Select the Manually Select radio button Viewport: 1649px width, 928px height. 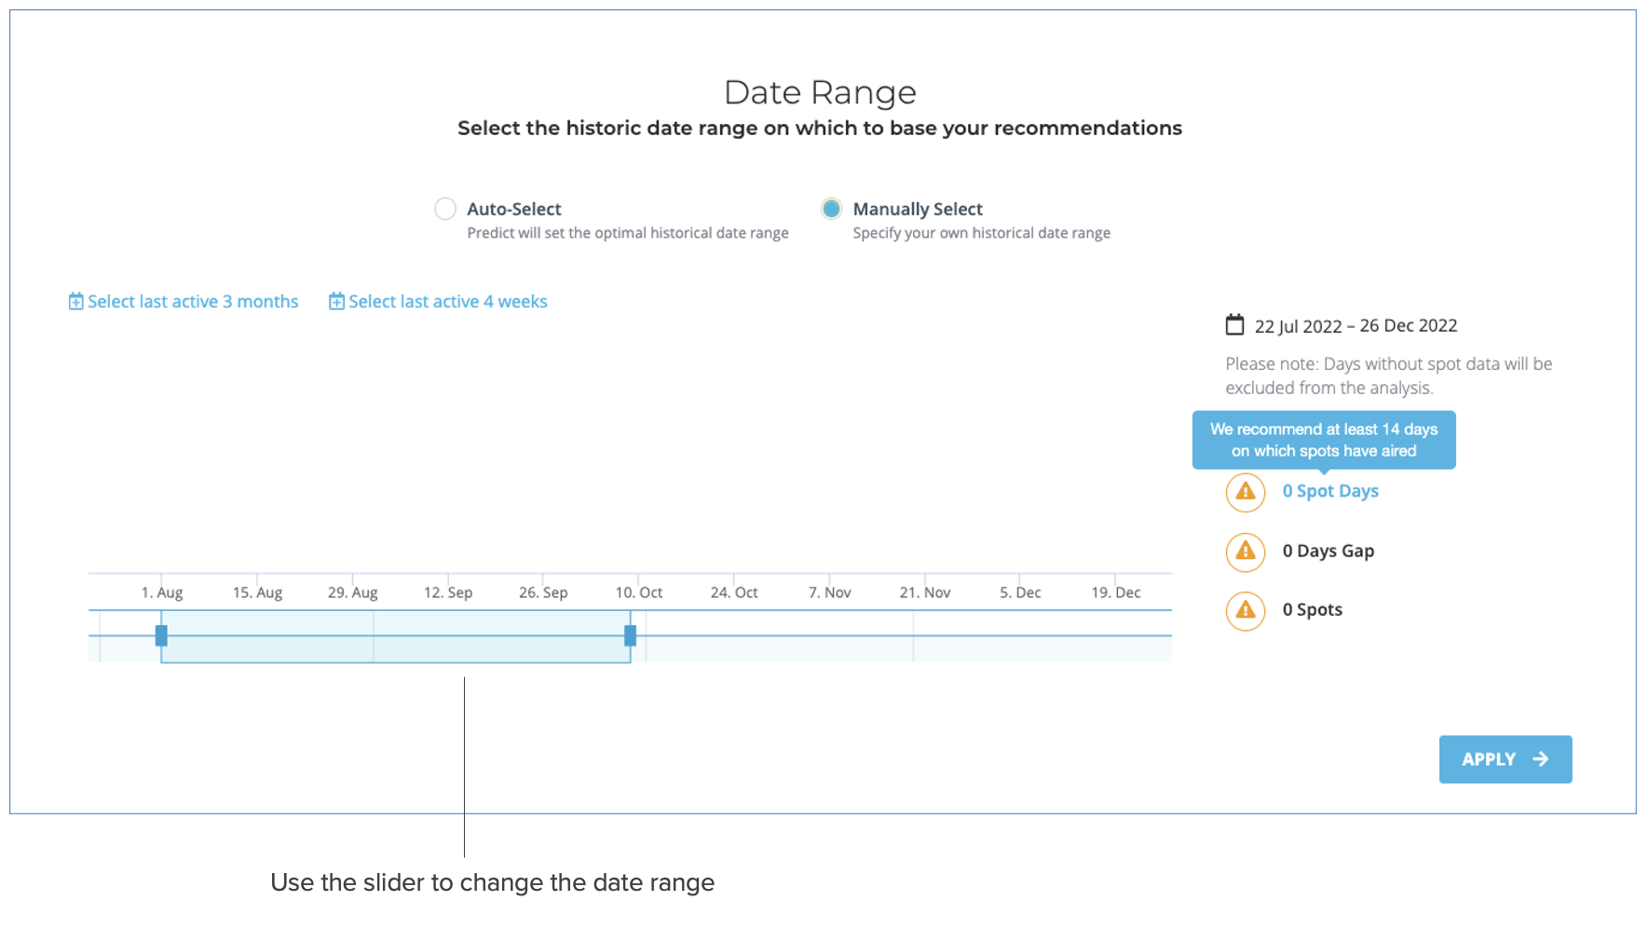click(x=831, y=208)
